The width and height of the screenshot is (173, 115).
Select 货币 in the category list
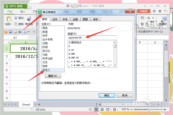53,36
